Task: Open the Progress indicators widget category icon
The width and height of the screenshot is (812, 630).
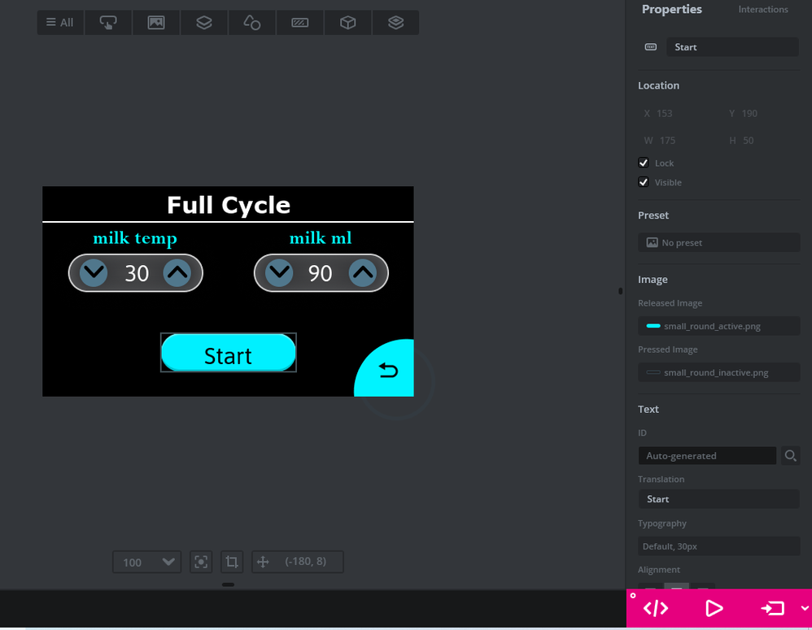Action: click(300, 23)
